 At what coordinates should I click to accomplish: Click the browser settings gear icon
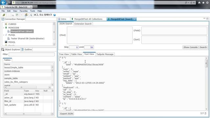[x=208, y=3]
